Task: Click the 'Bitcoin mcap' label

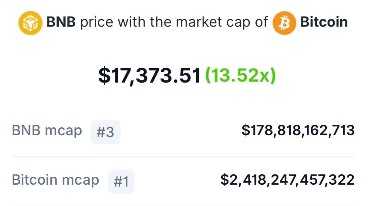Action: click(56, 180)
